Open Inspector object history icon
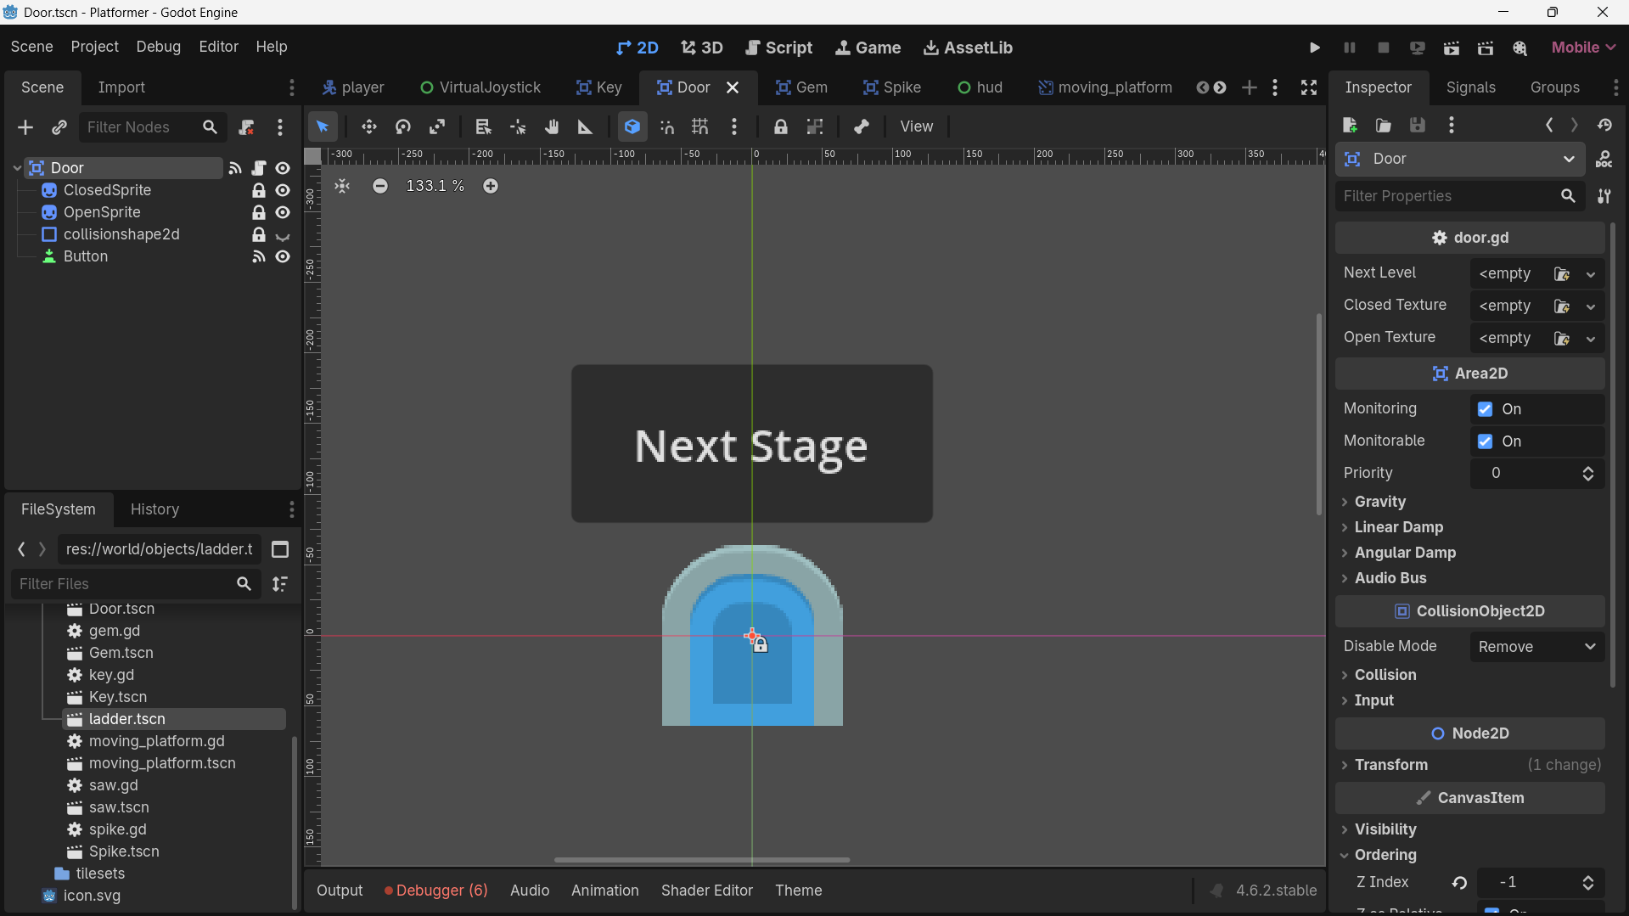The height and width of the screenshot is (916, 1629). tap(1604, 126)
